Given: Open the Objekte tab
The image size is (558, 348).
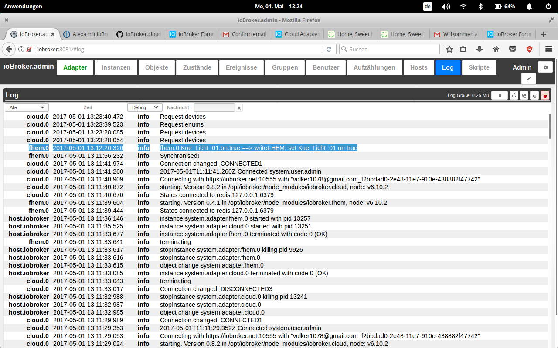Looking at the screenshot, I should pos(157,67).
